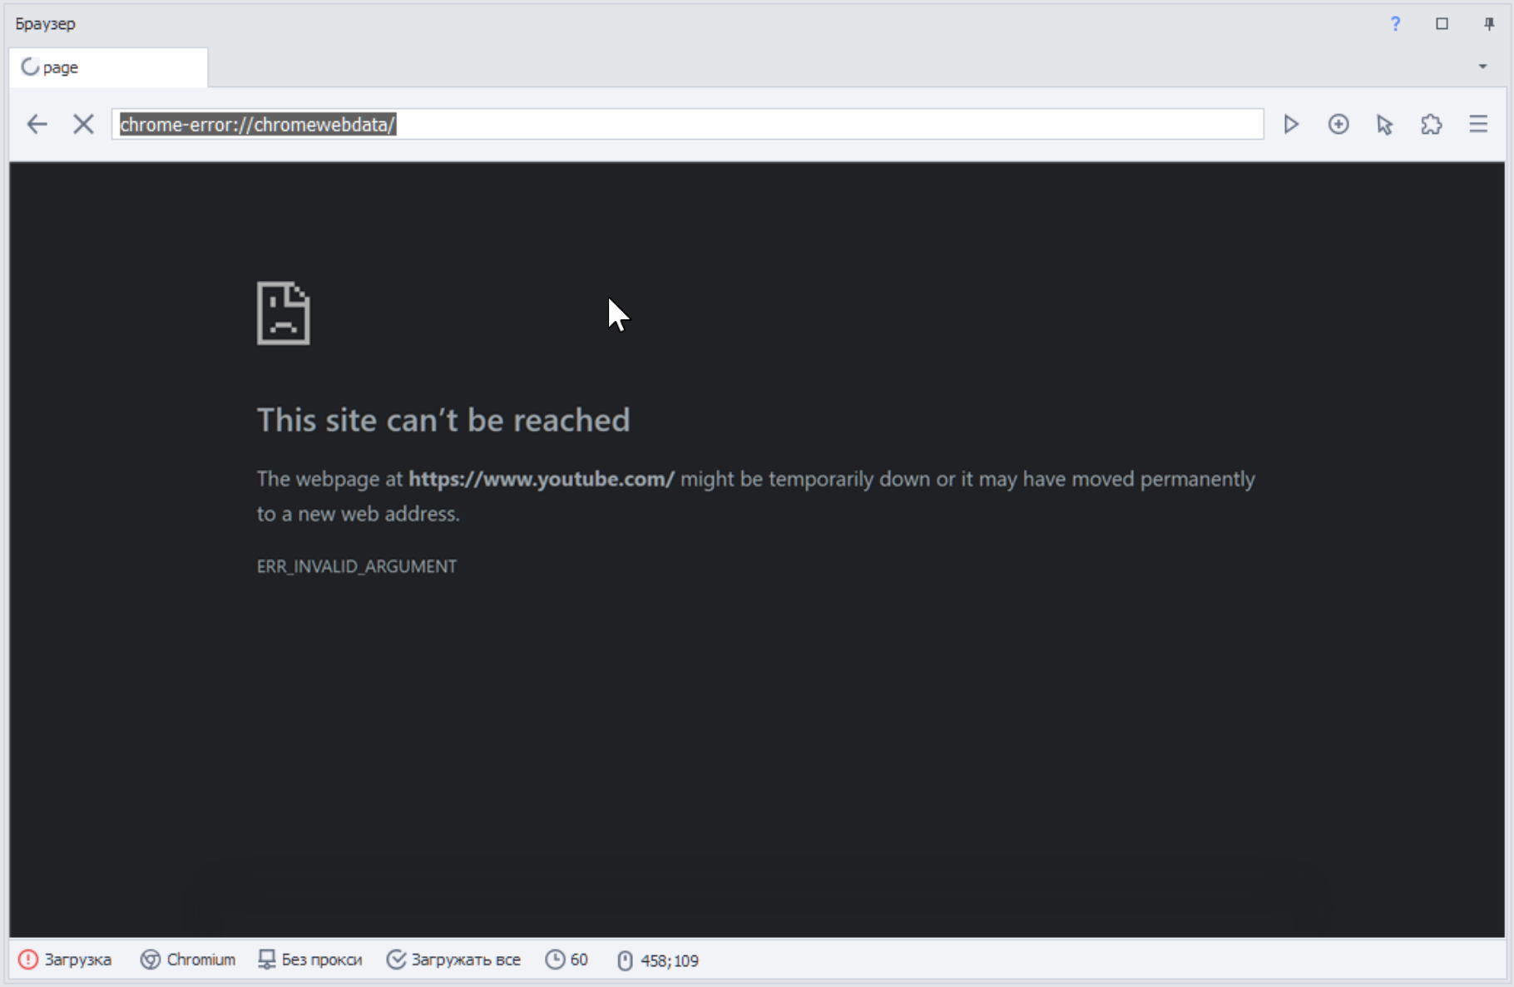Click the ERR_INVALID_ARGUMENT error code

[356, 566]
